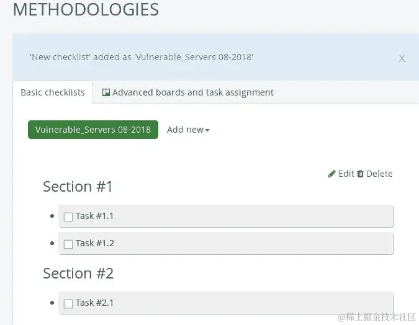419x325 pixels.
Task: Click the Task #1.2 row
Action: [226, 243]
